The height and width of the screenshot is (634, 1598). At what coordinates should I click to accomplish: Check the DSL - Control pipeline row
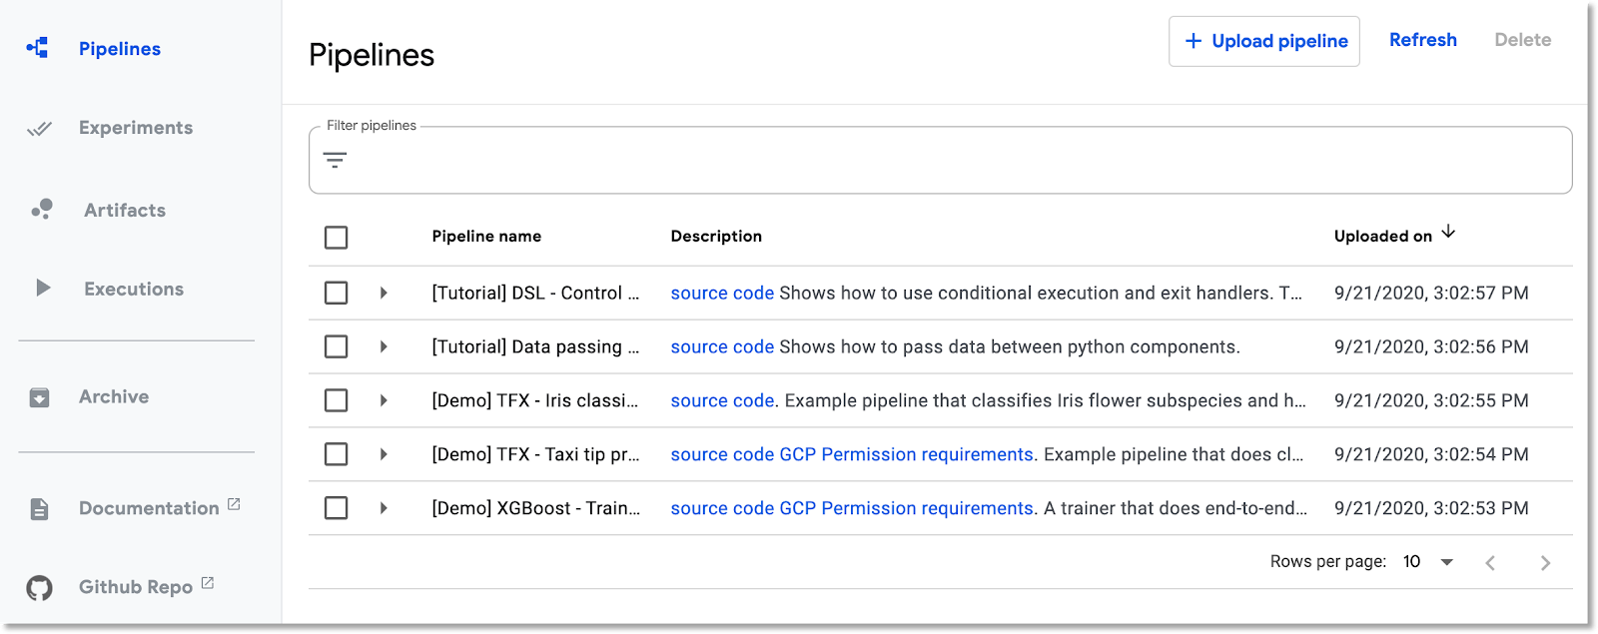click(x=337, y=293)
